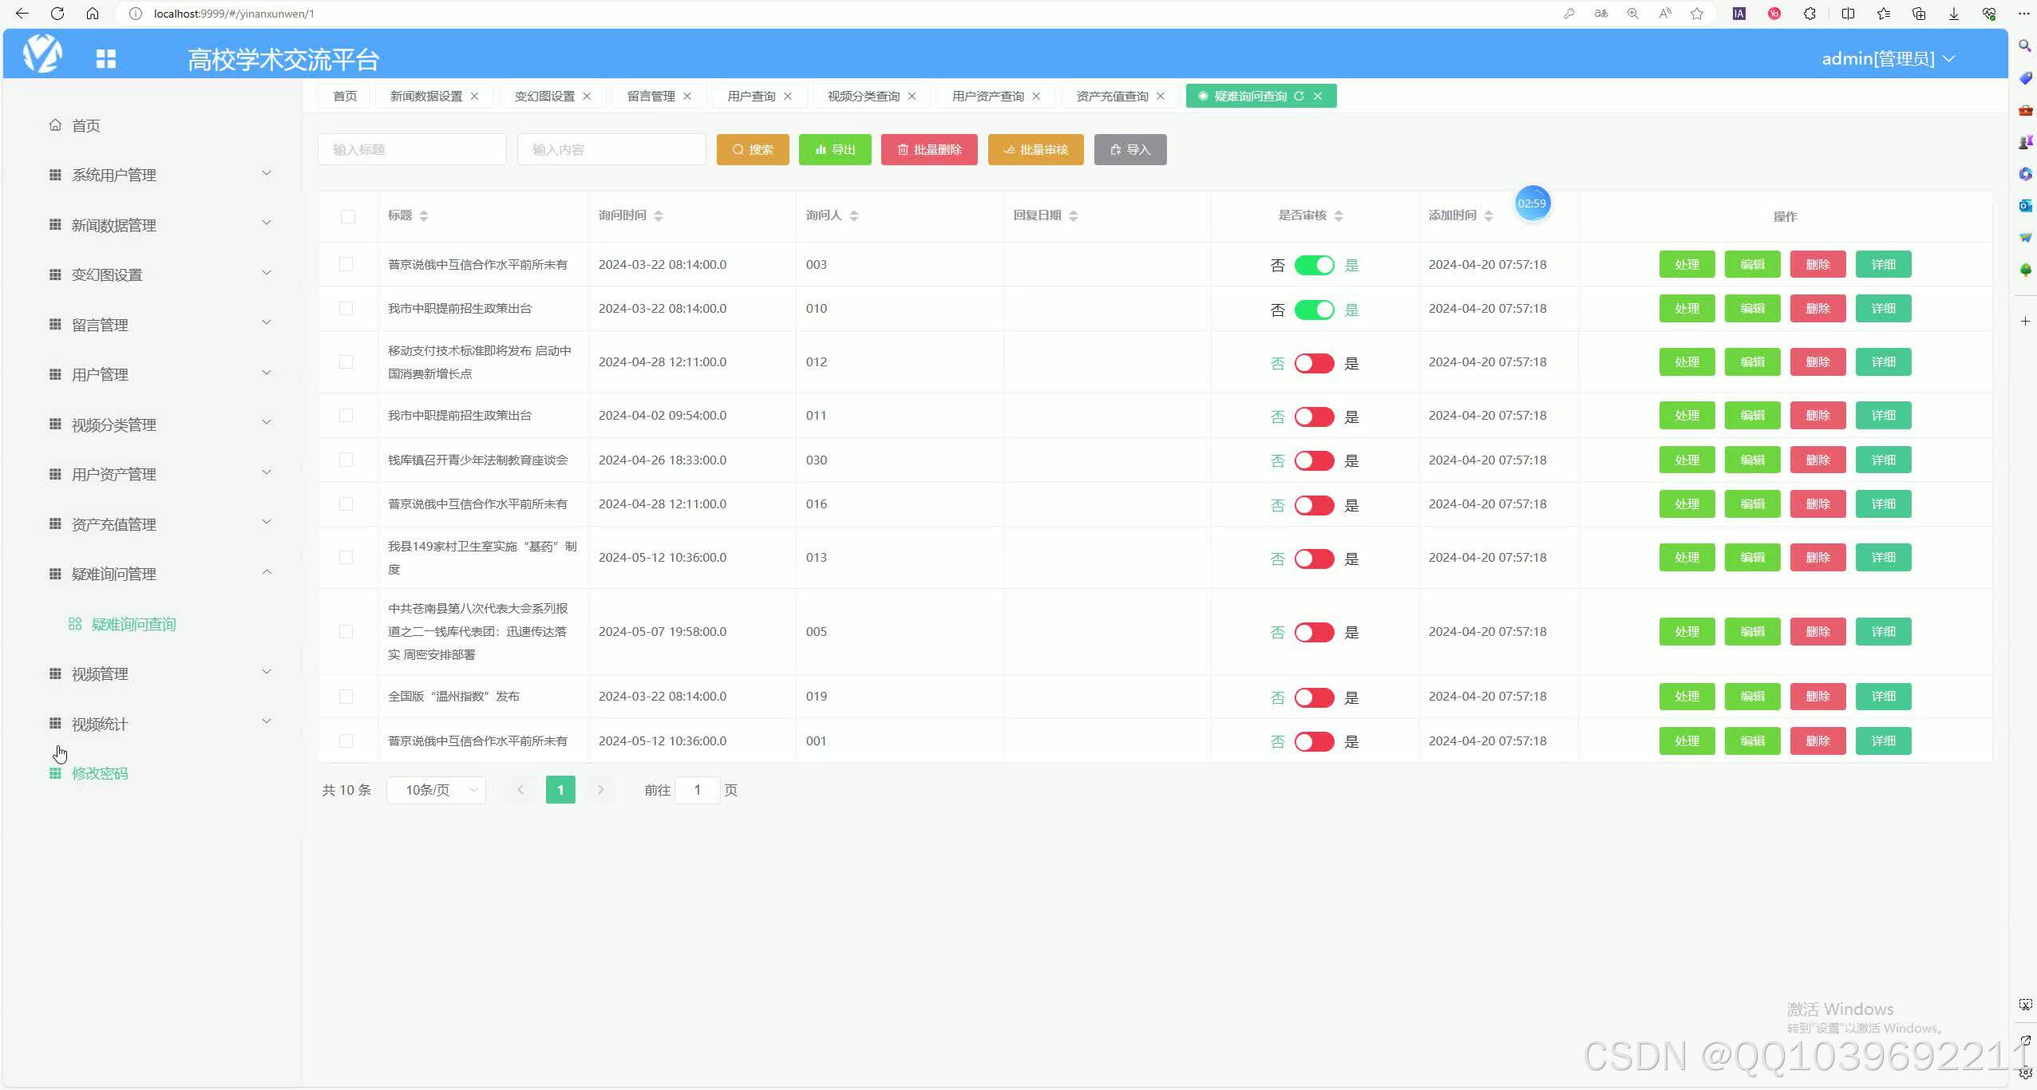Toggle 是否审核 switch for 询问人 012 row
The width and height of the screenshot is (2037, 1090).
point(1314,363)
